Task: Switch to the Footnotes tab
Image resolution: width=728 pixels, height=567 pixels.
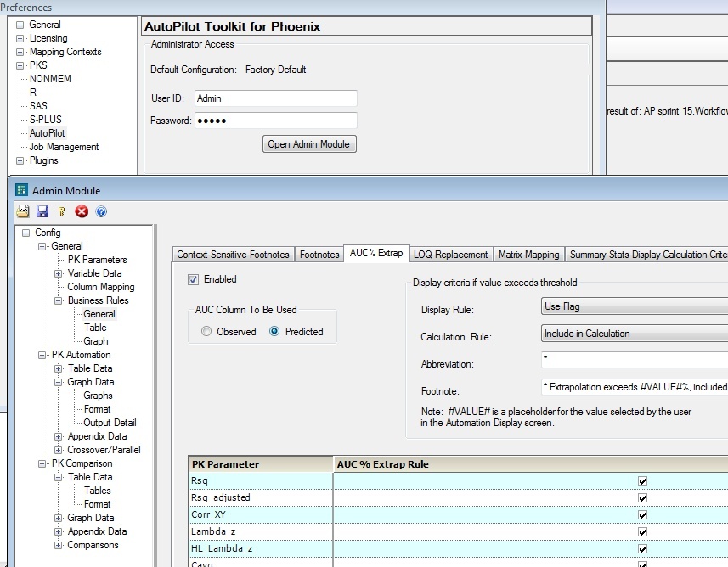Action: click(x=319, y=255)
